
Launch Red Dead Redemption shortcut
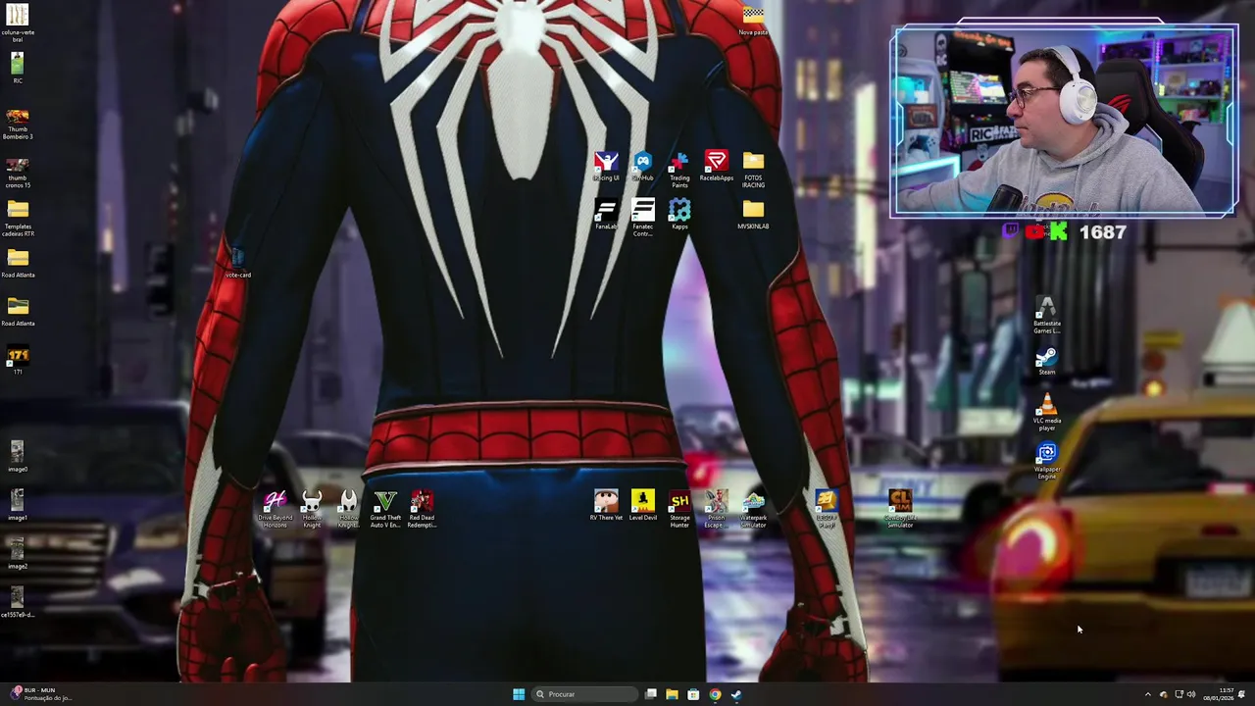(422, 510)
